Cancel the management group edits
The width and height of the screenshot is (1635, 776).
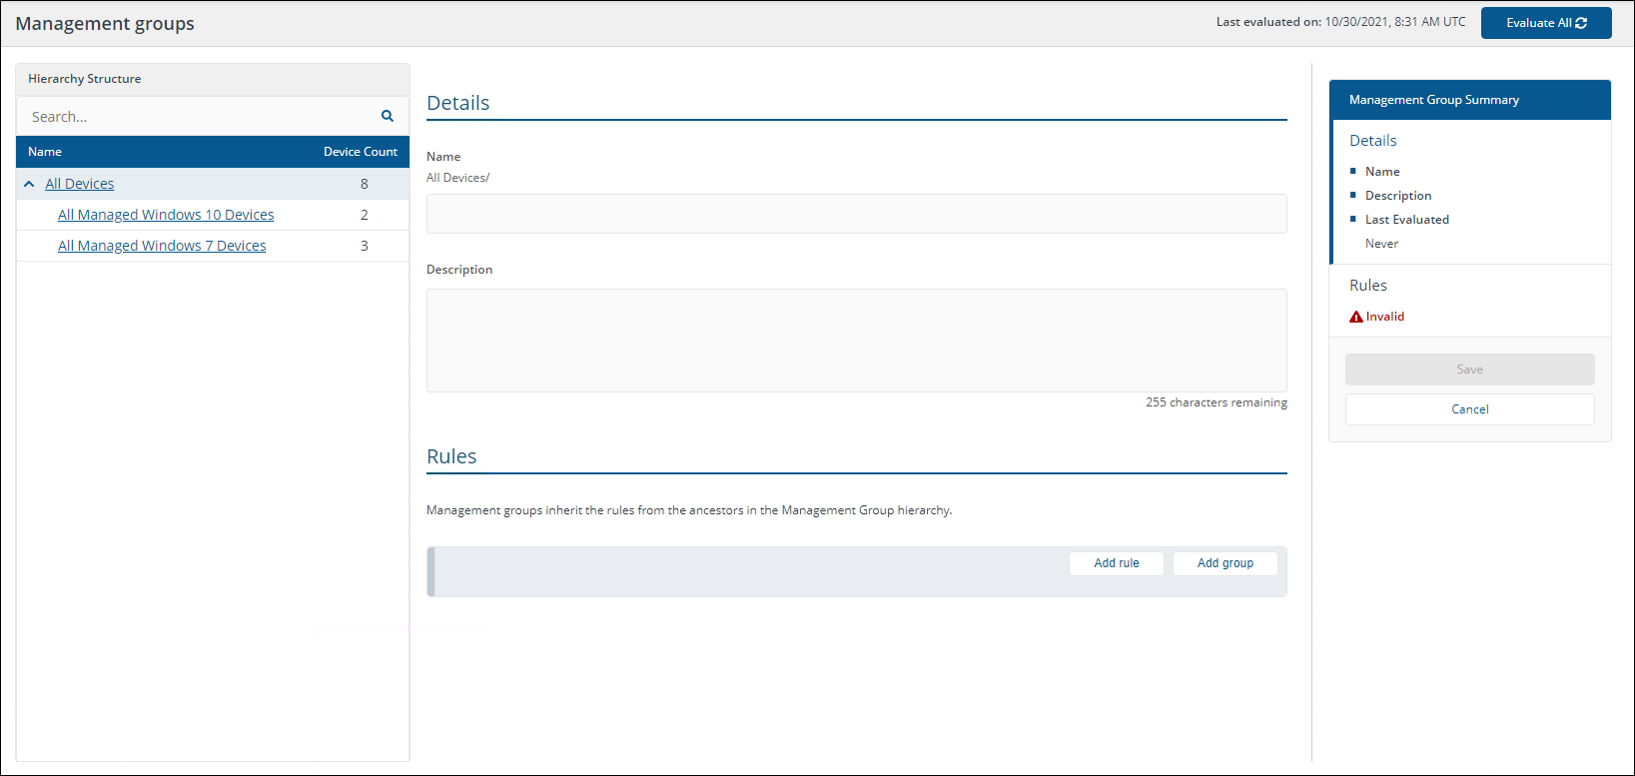[1469, 409]
